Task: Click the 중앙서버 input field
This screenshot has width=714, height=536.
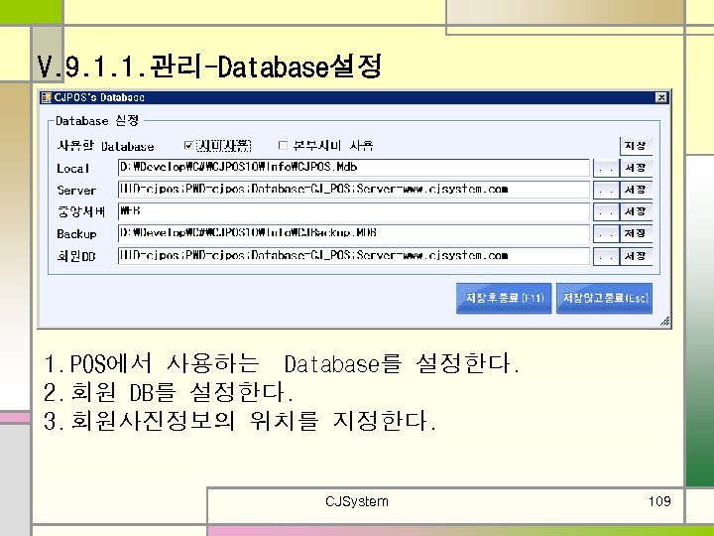Action: pos(354,211)
